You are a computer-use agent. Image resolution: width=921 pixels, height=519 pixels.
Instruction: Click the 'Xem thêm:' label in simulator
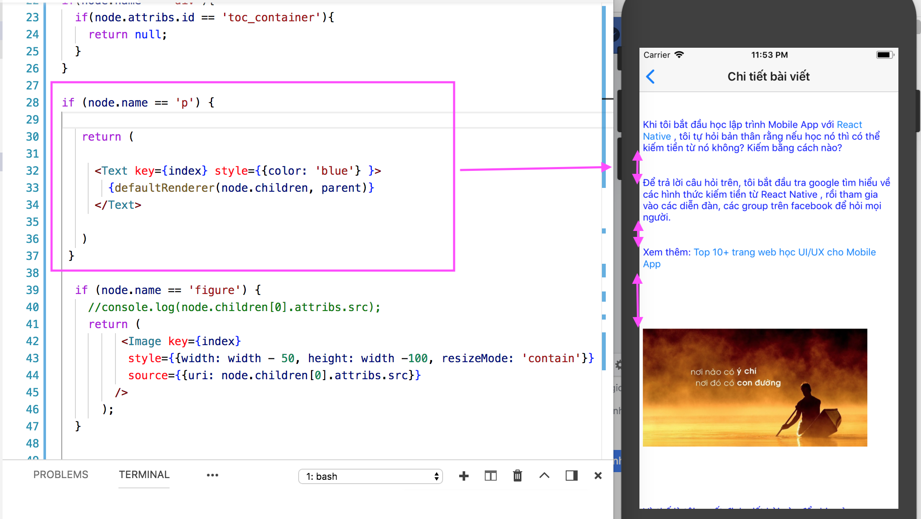667,252
